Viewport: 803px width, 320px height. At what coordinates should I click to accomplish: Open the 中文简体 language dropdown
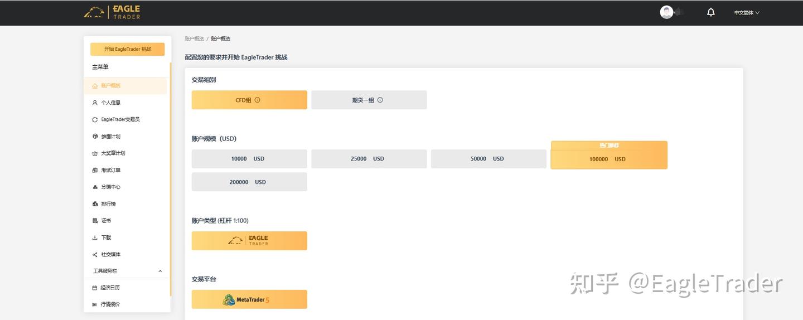coord(746,13)
